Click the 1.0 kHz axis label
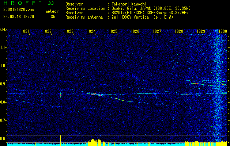The image size is (230, 146). pos(3,66)
